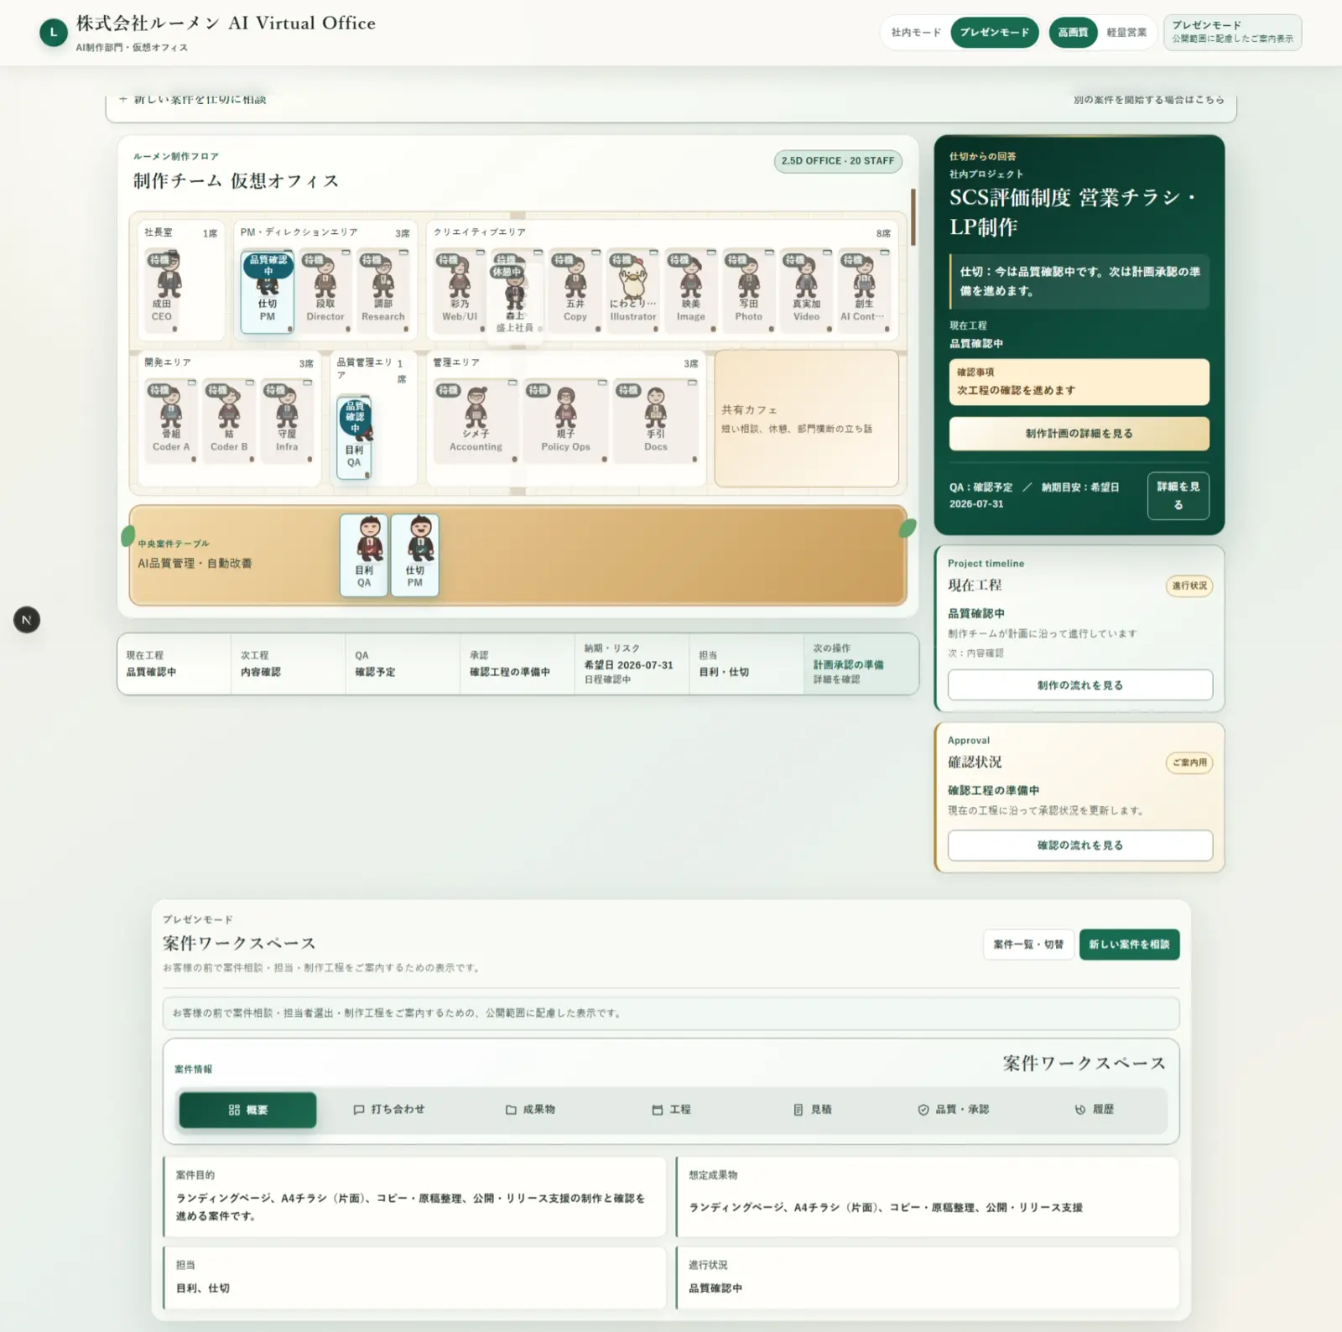Click 次の操作 計画承認の準備 cell
The width and height of the screenshot is (1342, 1332).
click(861, 663)
